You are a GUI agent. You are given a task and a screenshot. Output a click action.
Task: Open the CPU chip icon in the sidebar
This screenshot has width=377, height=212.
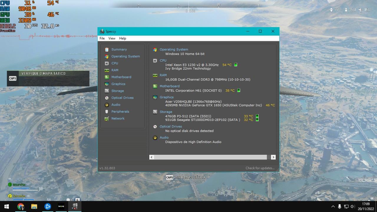tap(107, 63)
